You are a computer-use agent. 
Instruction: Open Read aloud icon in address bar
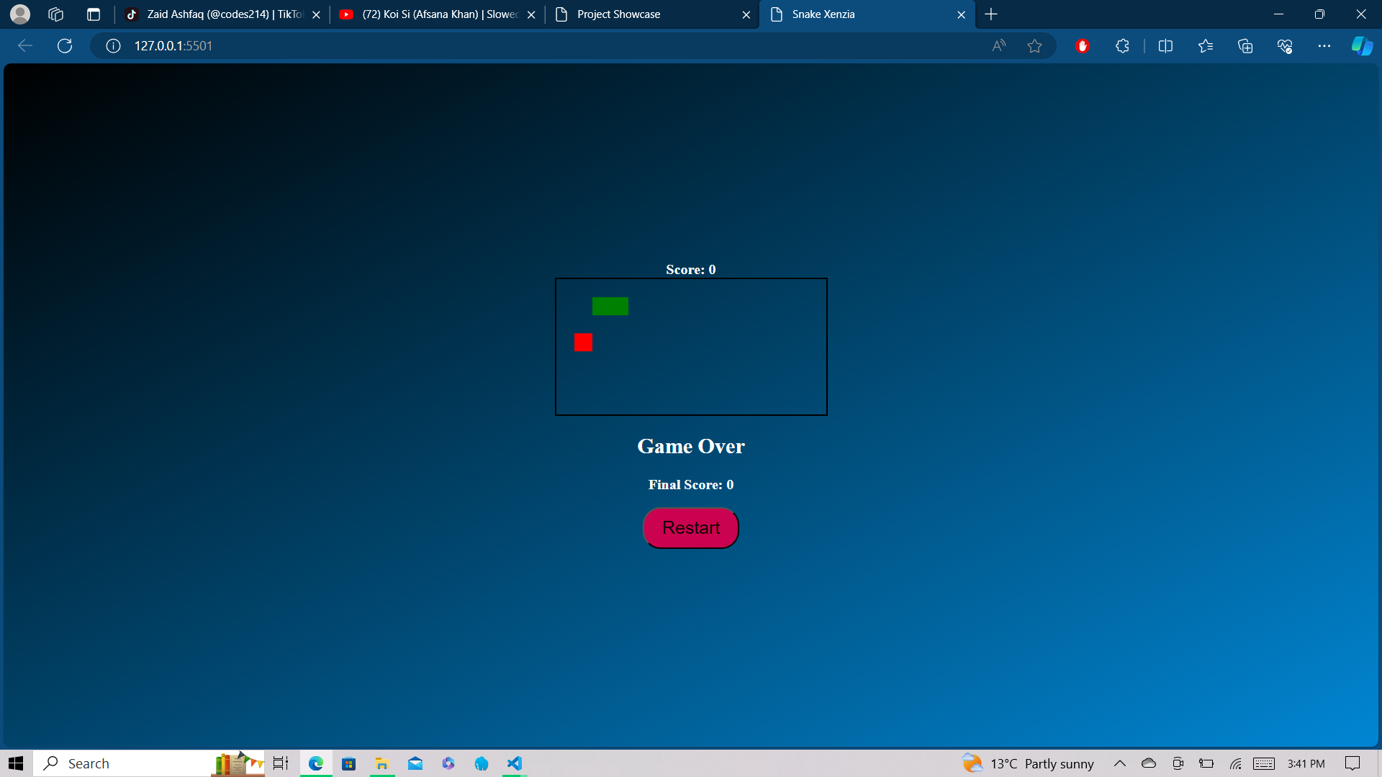point(998,46)
